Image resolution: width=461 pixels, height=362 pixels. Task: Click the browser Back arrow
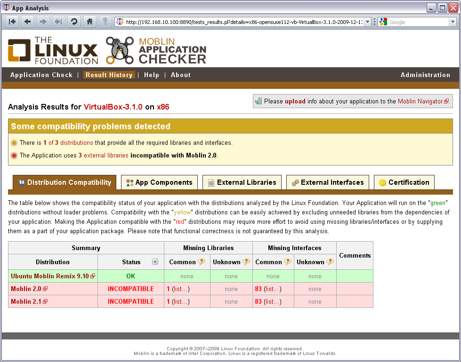tap(28, 22)
